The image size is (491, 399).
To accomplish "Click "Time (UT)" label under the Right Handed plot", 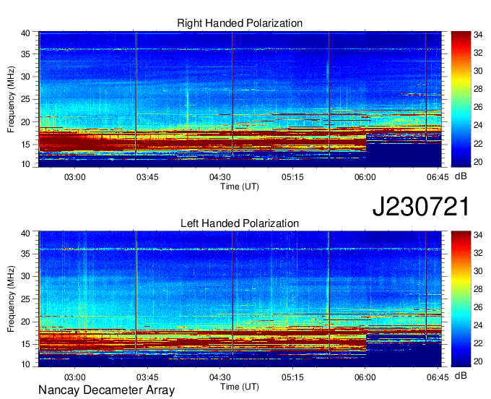I will (x=240, y=186).
